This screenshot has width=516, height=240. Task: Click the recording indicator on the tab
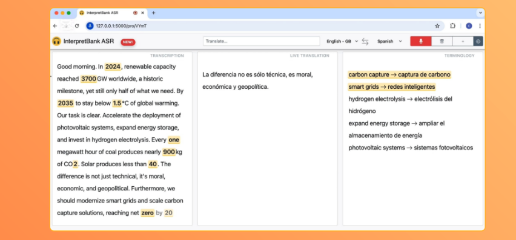point(135,13)
